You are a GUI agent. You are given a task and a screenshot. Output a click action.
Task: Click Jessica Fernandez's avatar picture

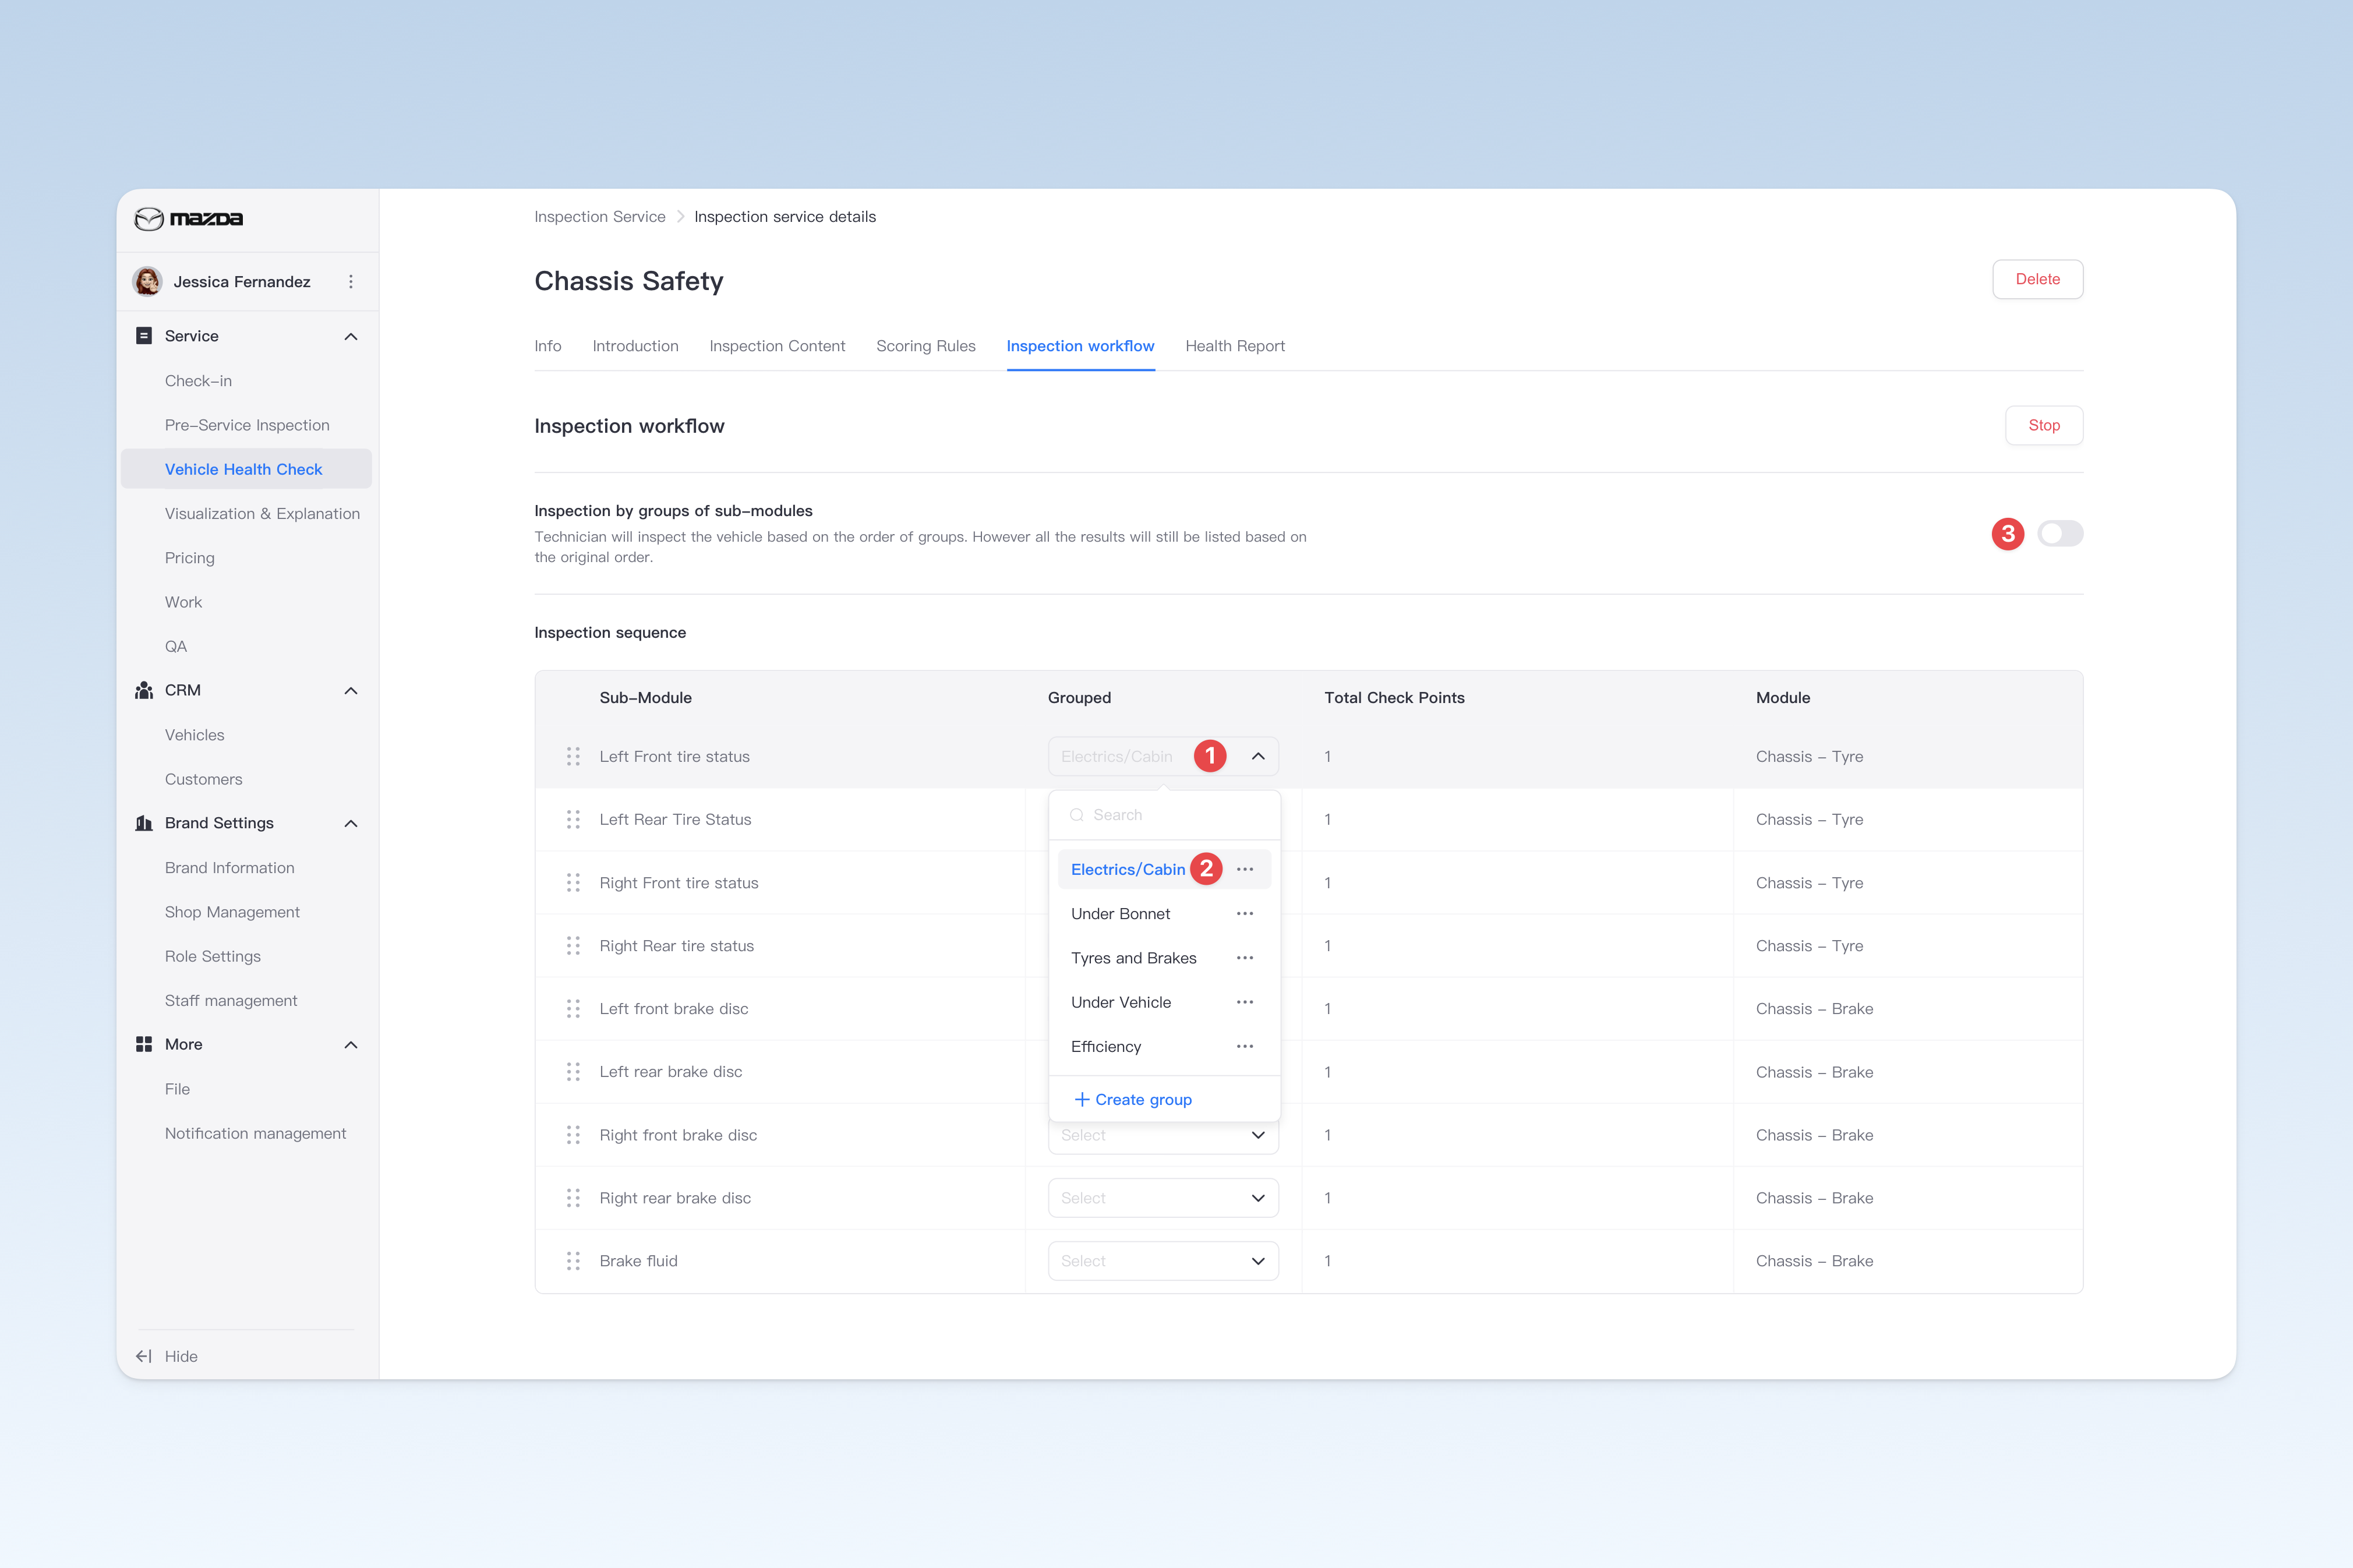click(148, 282)
